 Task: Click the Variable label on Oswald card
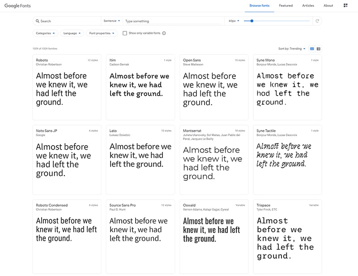tap(240, 205)
